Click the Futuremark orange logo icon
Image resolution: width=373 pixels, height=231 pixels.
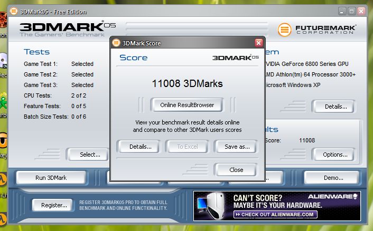285,30
